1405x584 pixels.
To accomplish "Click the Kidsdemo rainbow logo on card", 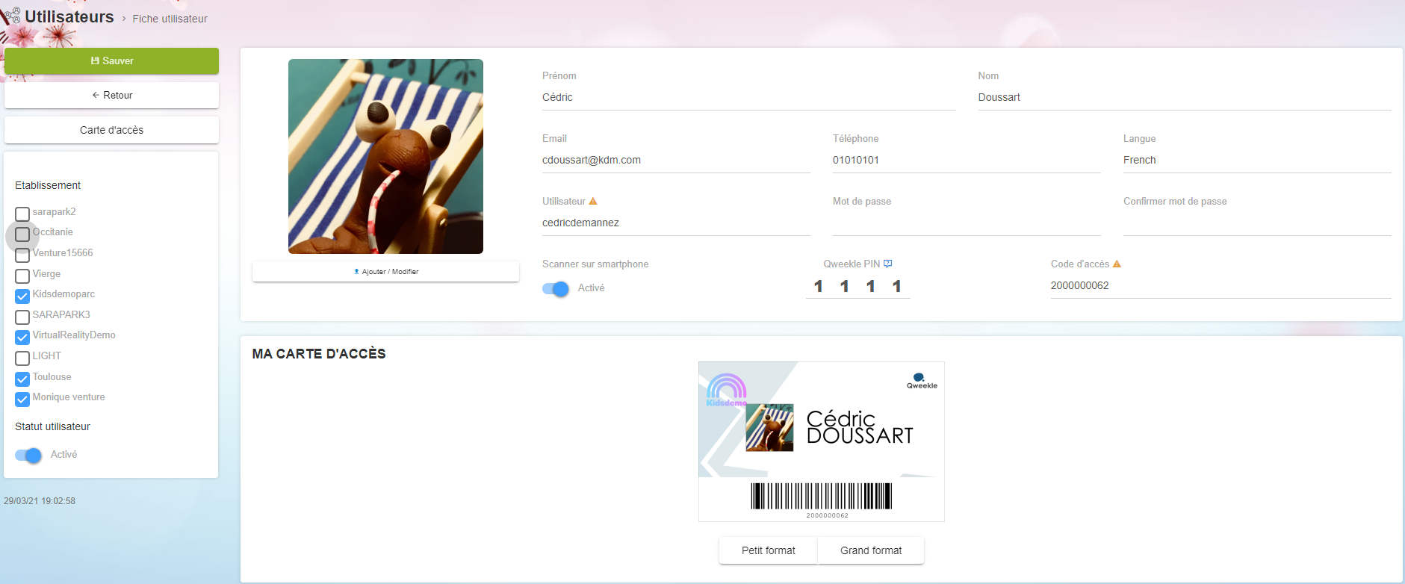I will tap(726, 390).
